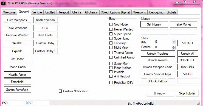Select the Untitled tab
This screenshot has height=106, width=203.
(50, 12)
